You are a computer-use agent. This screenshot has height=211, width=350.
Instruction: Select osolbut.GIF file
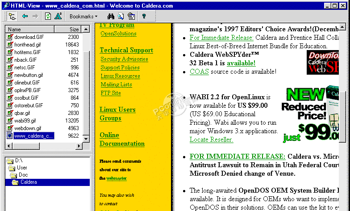[26, 98]
